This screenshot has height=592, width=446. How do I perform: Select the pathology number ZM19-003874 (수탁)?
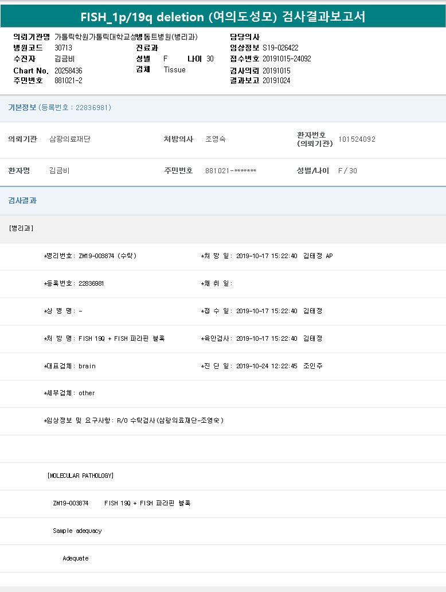[x=107, y=256]
